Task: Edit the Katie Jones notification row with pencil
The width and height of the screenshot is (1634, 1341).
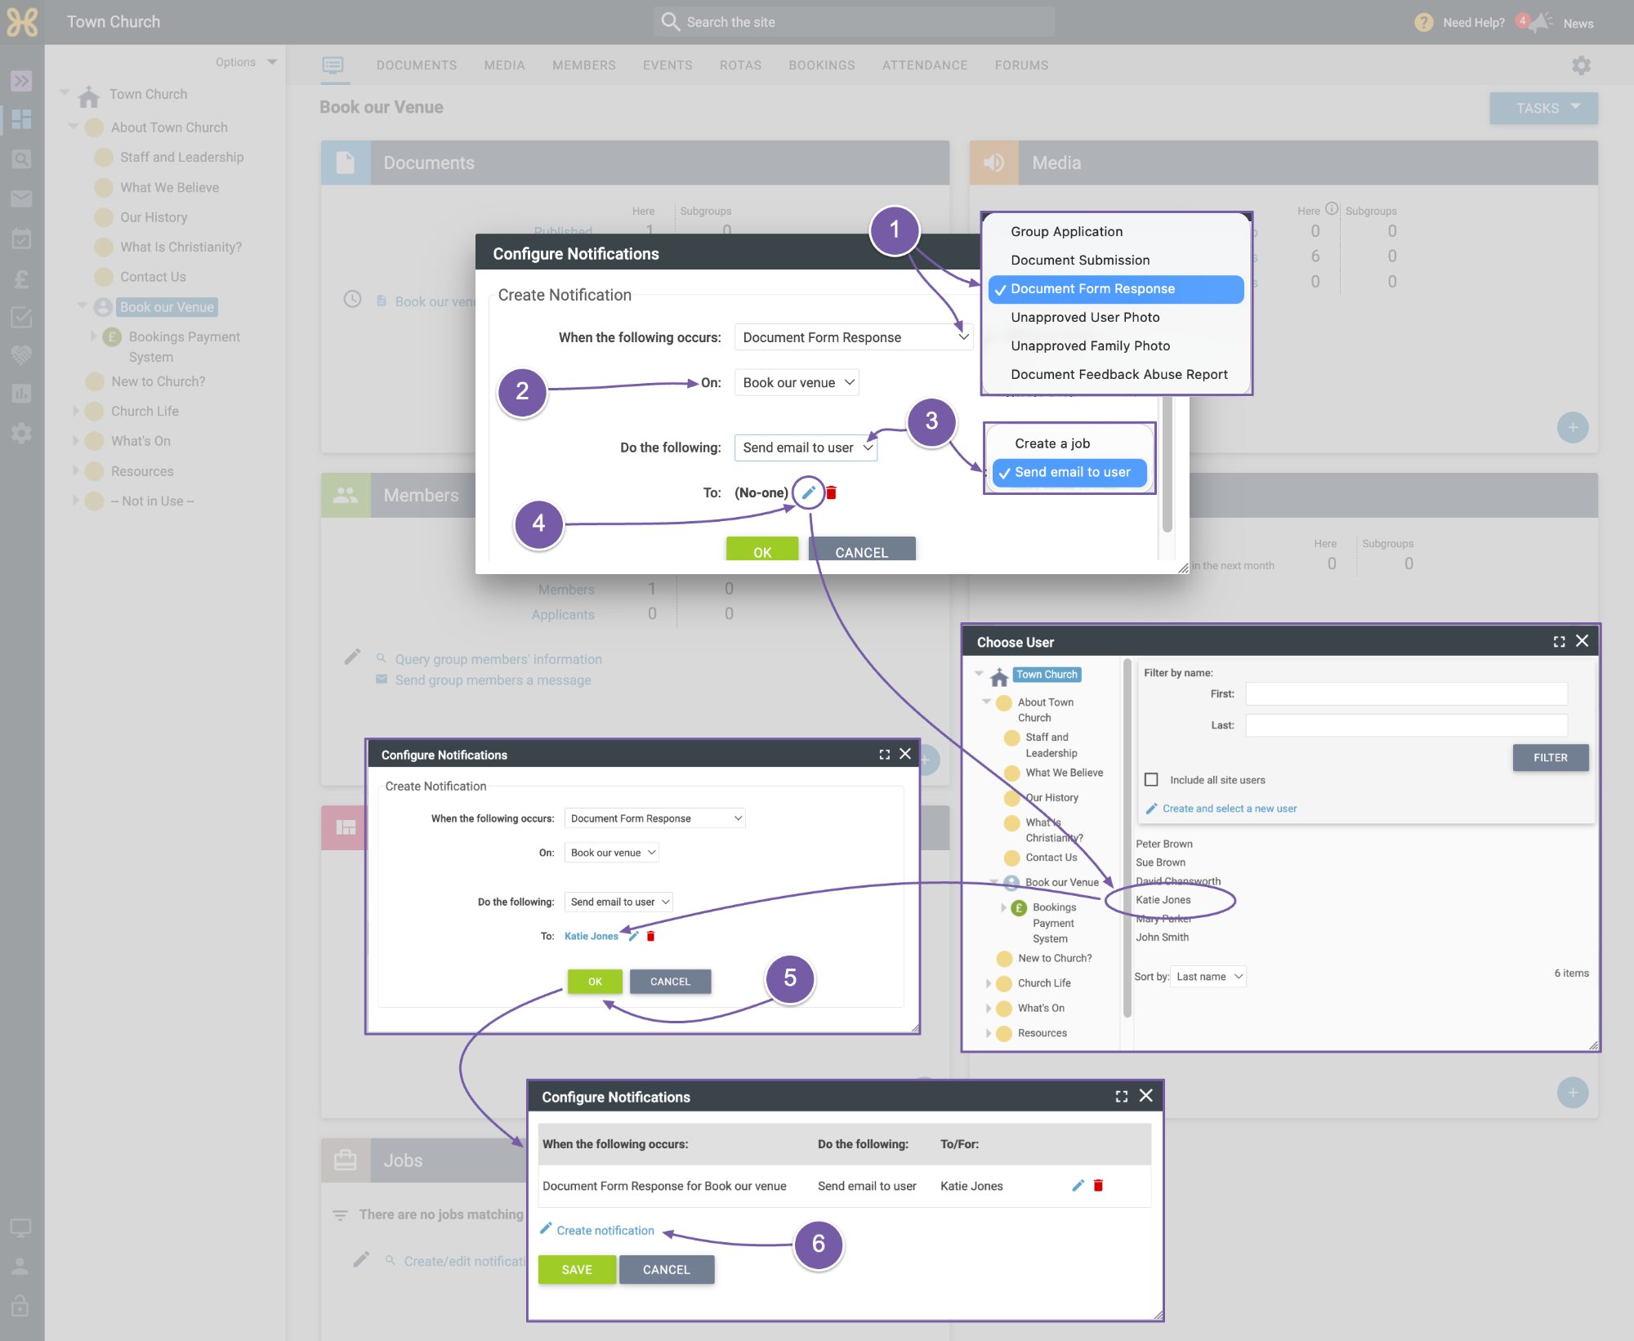Action: coord(1078,1185)
